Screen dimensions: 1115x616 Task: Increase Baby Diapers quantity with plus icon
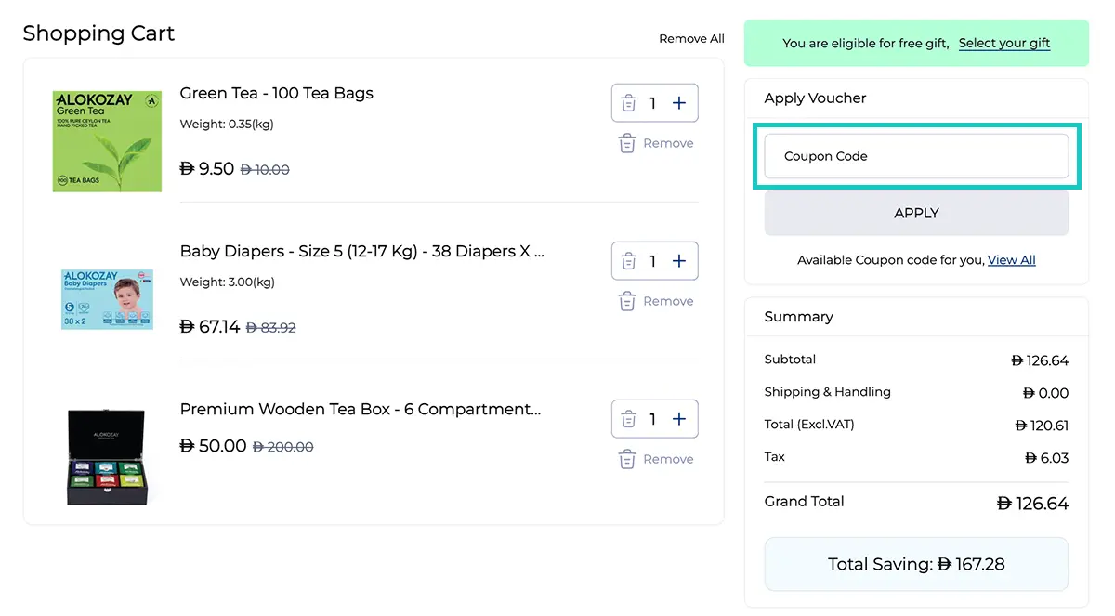click(679, 261)
